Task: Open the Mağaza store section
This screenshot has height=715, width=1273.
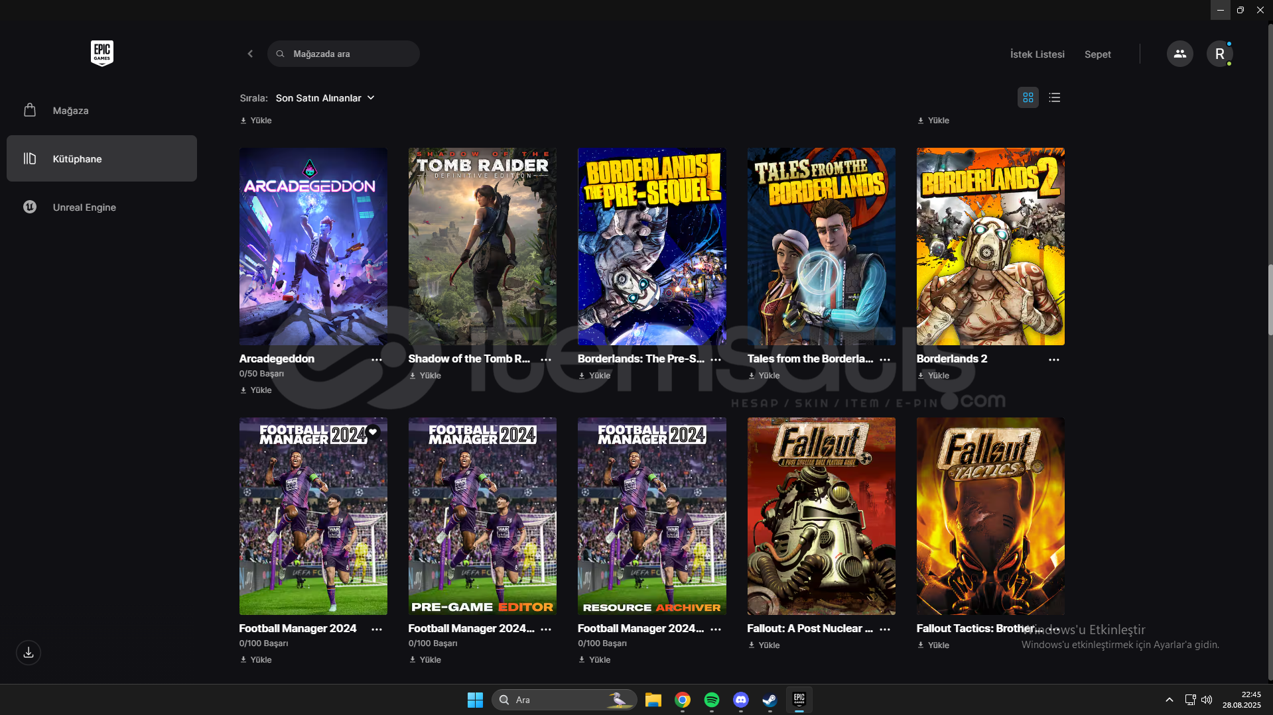Action: [101, 111]
